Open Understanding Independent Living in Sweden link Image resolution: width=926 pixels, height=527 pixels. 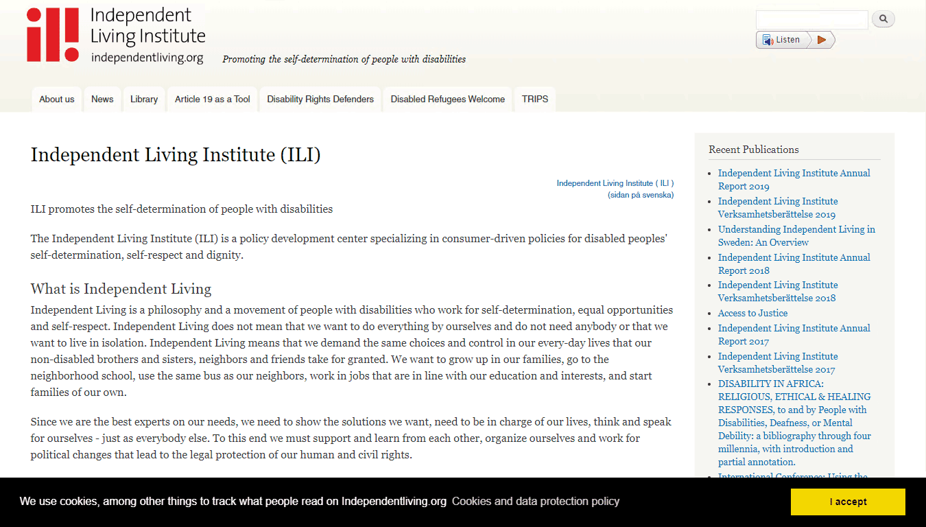pos(796,235)
